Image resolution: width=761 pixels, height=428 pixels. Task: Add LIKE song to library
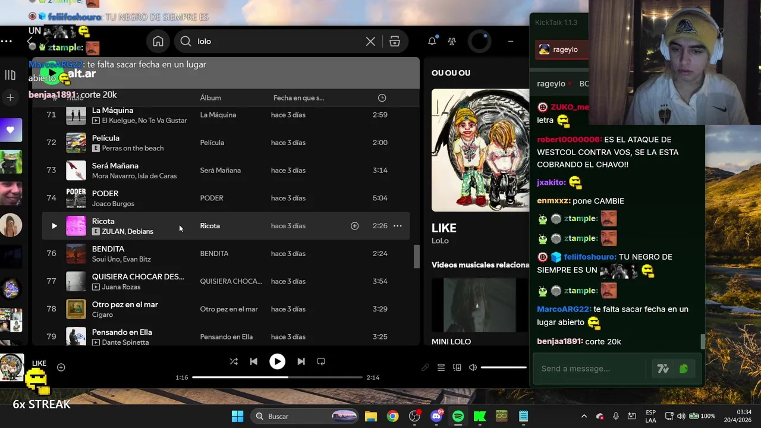pyautogui.click(x=61, y=367)
